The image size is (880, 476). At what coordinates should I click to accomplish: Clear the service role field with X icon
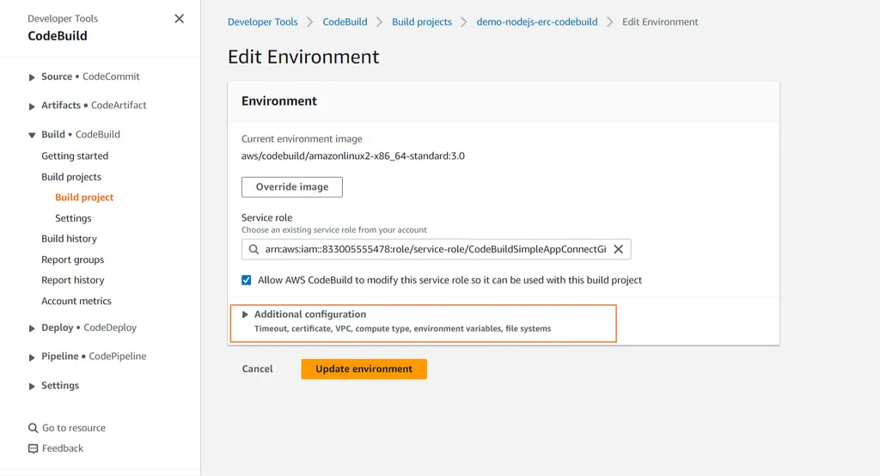(x=619, y=249)
